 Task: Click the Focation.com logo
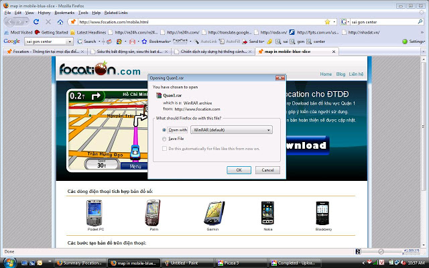(100, 69)
